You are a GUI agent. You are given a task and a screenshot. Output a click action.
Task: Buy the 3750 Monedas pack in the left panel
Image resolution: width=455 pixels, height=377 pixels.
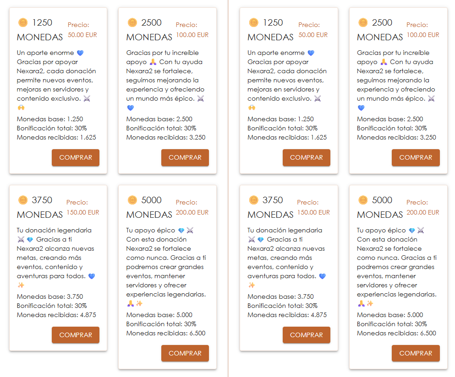point(76,335)
